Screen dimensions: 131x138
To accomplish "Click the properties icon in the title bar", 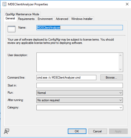I will coord(4,4).
